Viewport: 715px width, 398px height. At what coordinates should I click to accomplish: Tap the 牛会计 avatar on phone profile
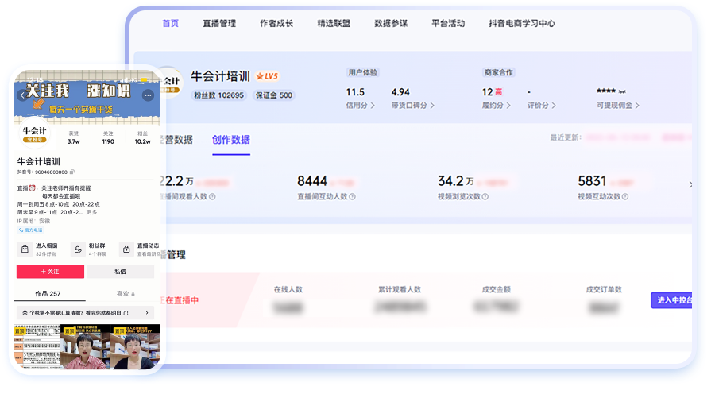(35, 133)
